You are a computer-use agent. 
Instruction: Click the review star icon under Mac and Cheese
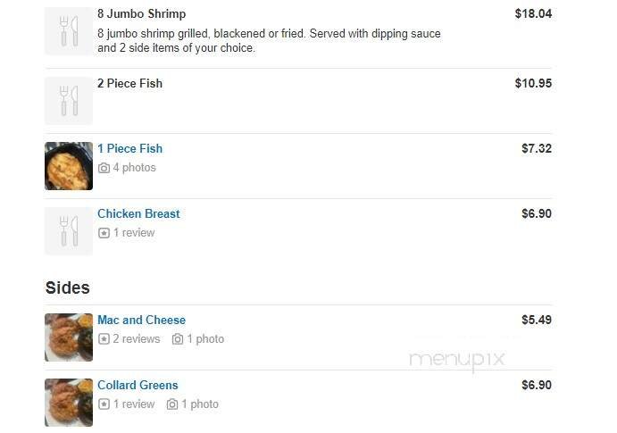(104, 339)
